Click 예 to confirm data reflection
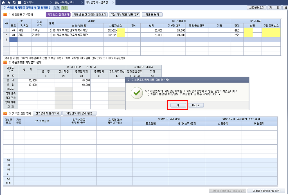Screen dimensions: 288x195 tap(177, 105)
